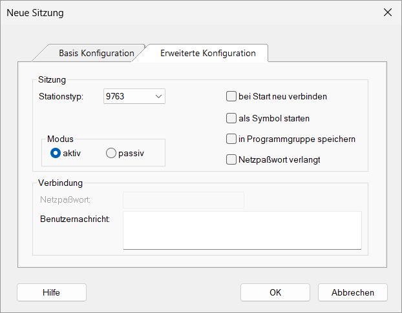This screenshot has height=313, width=402.
Task: Select the 'aktiv' mode radio button
Action: click(55, 153)
